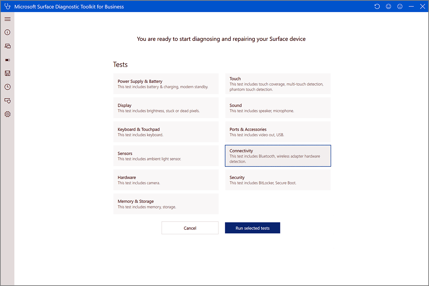Select the device information icon
429x286 pixels.
(x=7, y=32)
